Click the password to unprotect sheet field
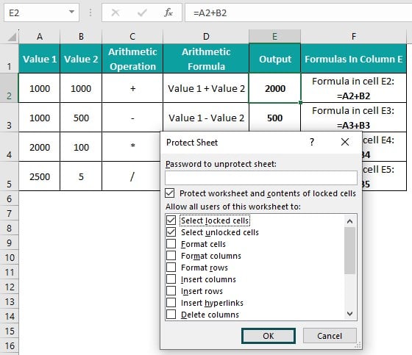412x355 pixels. [x=261, y=178]
